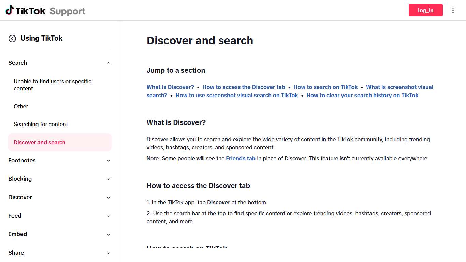
Task: Click the TikTok logo icon
Action: coord(10,11)
